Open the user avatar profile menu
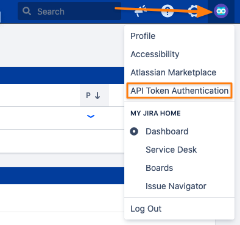Image resolution: width=240 pixels, height=225 pixels. coord(221,11)
